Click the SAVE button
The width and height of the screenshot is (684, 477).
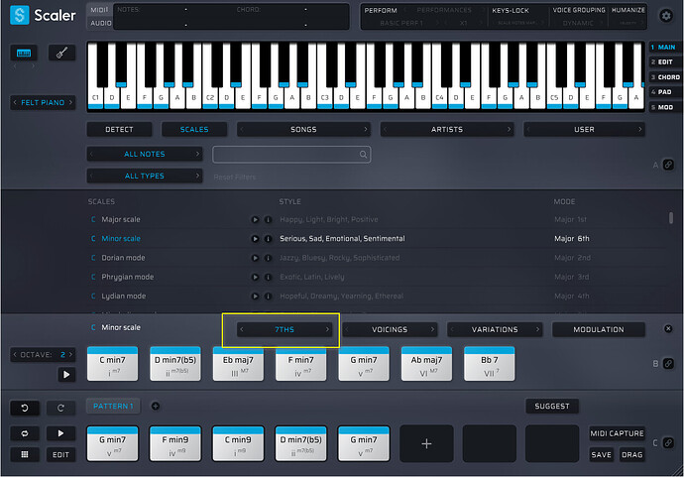click(x=601, y=455)
